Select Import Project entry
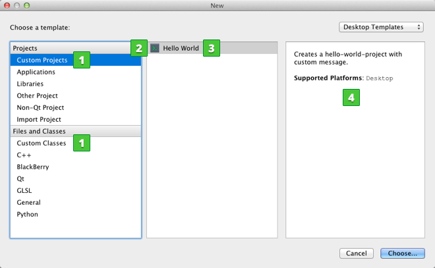 39,119
